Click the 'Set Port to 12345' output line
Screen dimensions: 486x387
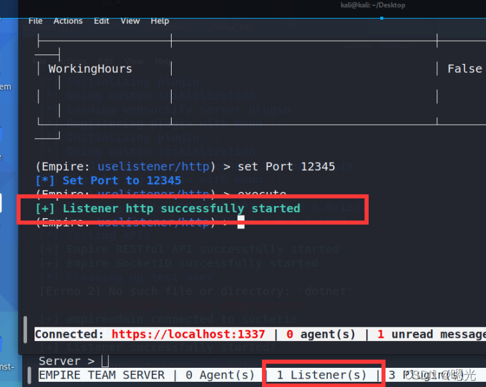[108, 180]
